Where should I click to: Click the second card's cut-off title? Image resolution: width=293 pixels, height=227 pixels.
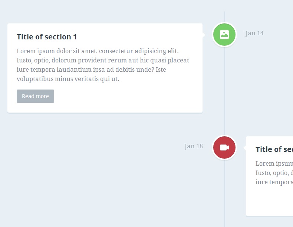click(x=274, y=149)
